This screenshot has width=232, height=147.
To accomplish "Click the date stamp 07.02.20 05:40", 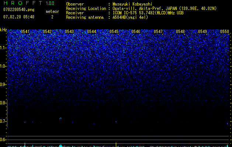I will (19, 17).
